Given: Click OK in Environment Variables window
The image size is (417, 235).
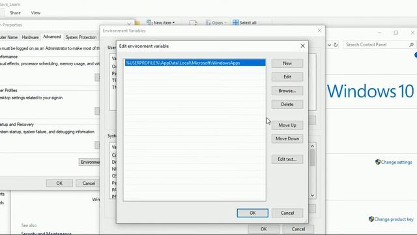Looking at the screenshot, I should pyautogui.click(x=263, y=229).
